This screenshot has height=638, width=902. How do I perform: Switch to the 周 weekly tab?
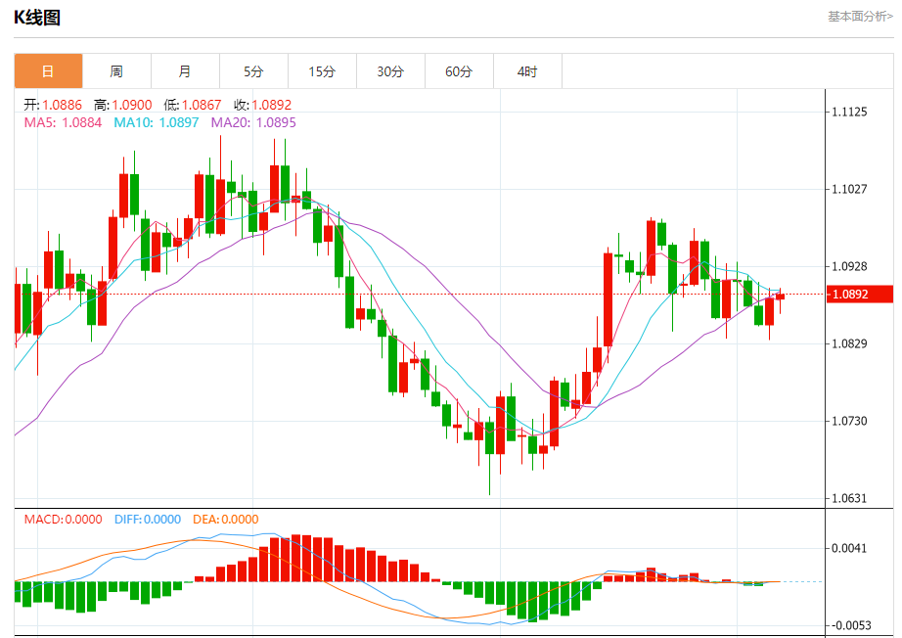[116, 71]
